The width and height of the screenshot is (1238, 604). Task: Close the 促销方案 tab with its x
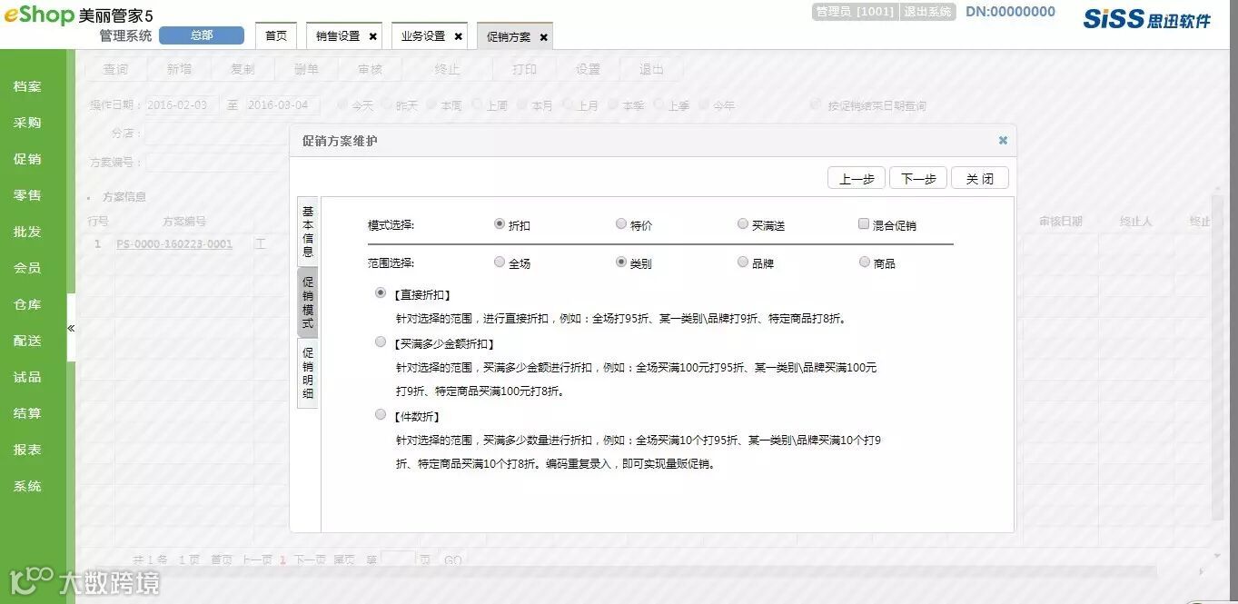point(543,37)
